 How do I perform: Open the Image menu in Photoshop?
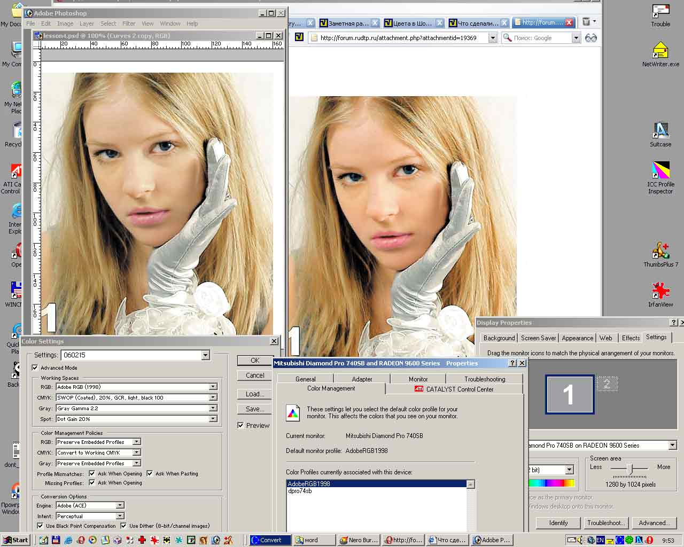(x=65, y=24)
